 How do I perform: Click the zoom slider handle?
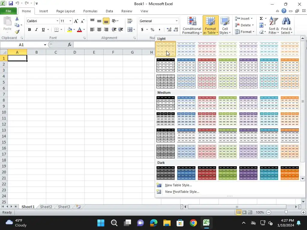[x=286, y=212]
